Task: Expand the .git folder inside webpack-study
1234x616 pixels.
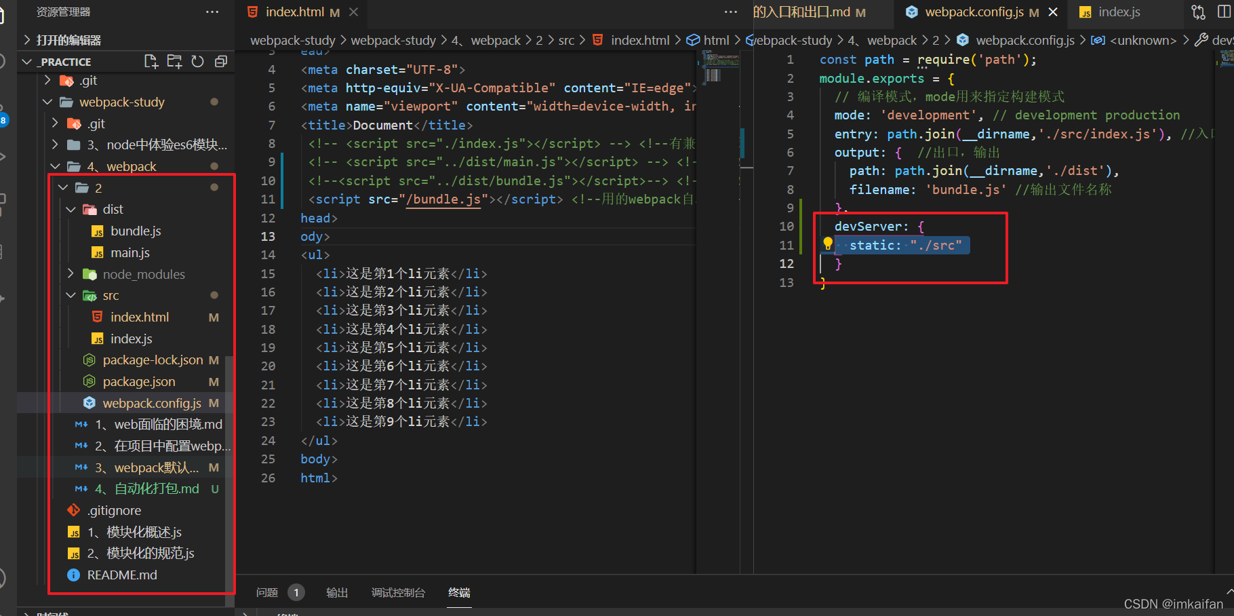Action: tap(96, 124)
